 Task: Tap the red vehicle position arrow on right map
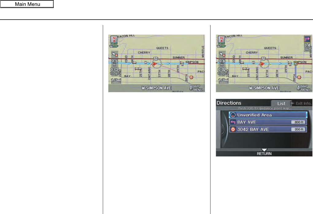(262, 64)
